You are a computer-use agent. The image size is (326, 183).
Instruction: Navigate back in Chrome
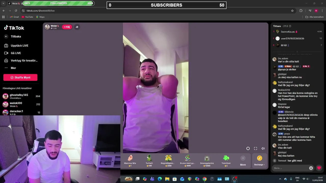(x=4, y=11)
